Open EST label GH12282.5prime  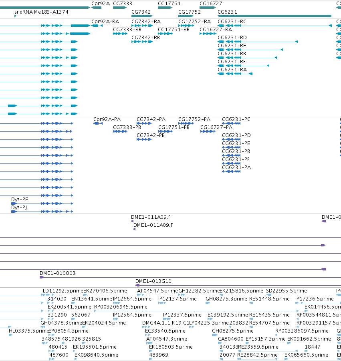tap(199, 291)
